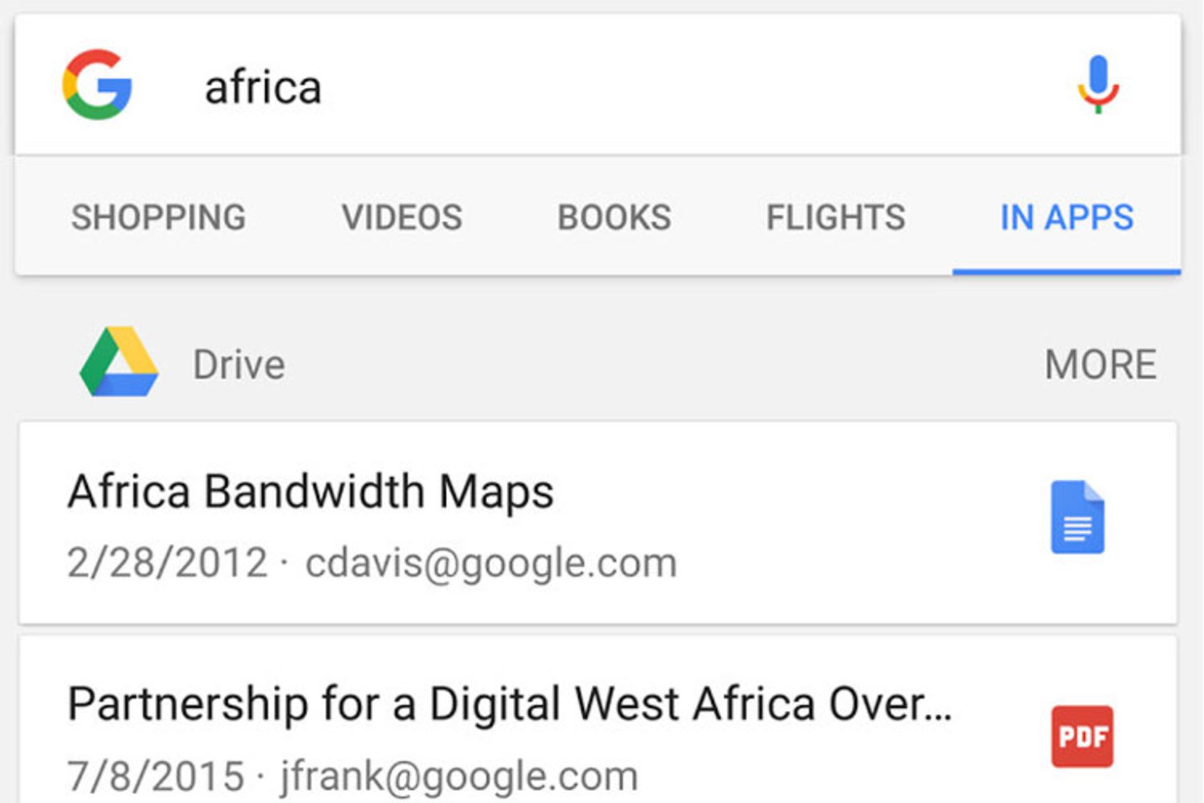The image size is (1204, 803).
Task: Click the Drive section label
Action: [x=239, y=364]
